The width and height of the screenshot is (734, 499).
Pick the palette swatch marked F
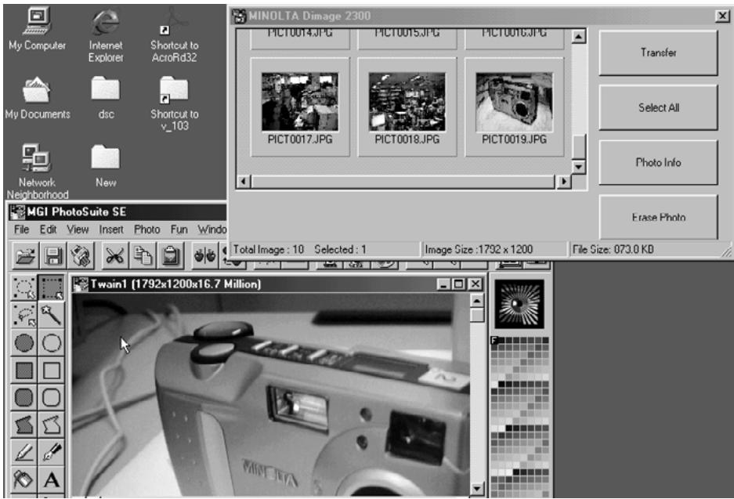pos(494,340)
